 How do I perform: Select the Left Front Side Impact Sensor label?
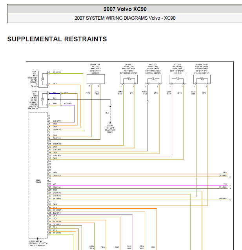[x=95, y=69]
